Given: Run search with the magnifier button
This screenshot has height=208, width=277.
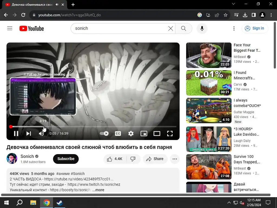Looking at the screenshot, I should [184, 28].
